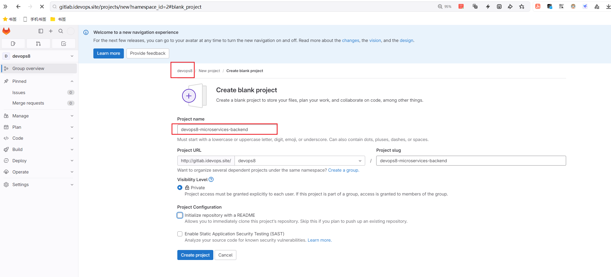This screenshot has height=277, width=611.
Task: Click into the Project name field
Action: [227, 129]
